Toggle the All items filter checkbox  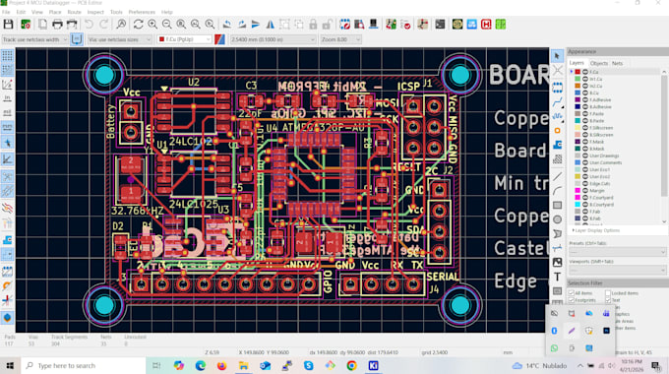pyautogui.click(x=572, y=293)
